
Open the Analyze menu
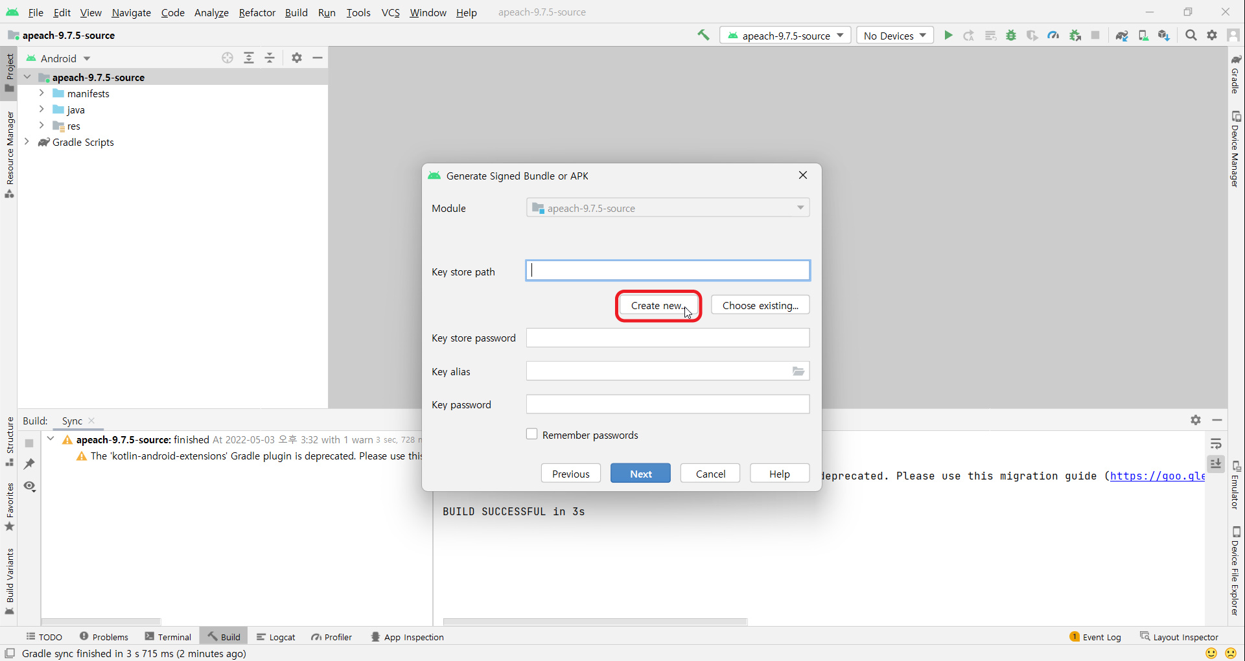tap(211, 12)
